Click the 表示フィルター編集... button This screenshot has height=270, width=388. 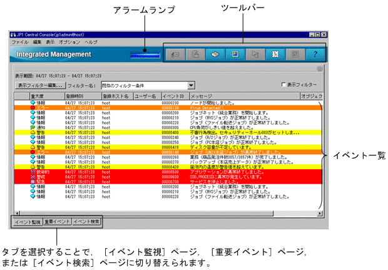coord(40,85)
